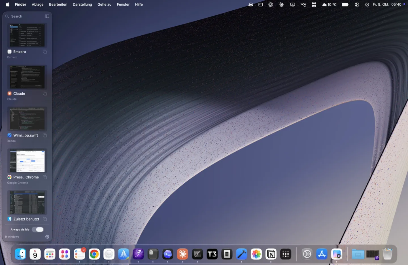Click the Claude starburst menu bar icon

[282, 5]
